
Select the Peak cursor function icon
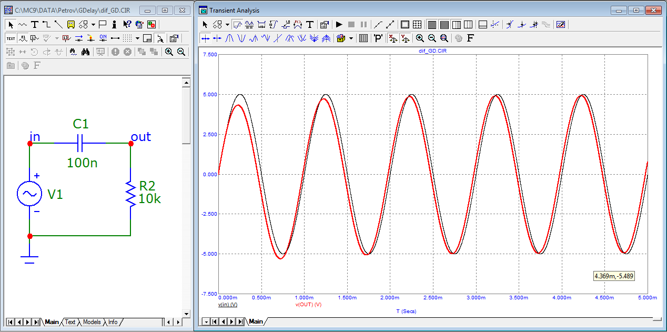(x=230, y=38)
